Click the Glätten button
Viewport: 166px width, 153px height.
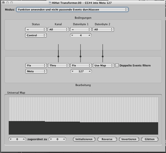(150, 139)
